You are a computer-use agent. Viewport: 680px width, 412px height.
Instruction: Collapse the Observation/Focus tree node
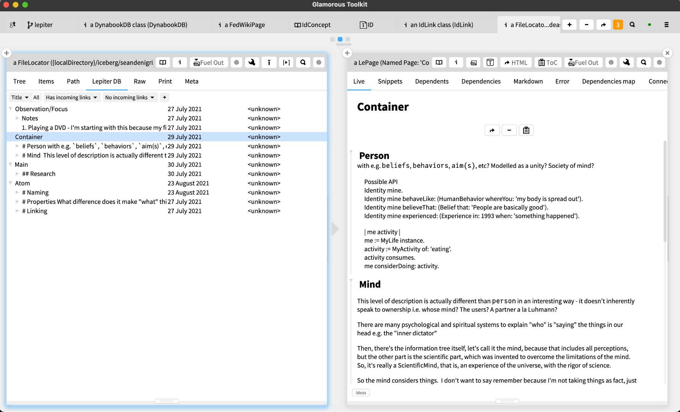11,109
